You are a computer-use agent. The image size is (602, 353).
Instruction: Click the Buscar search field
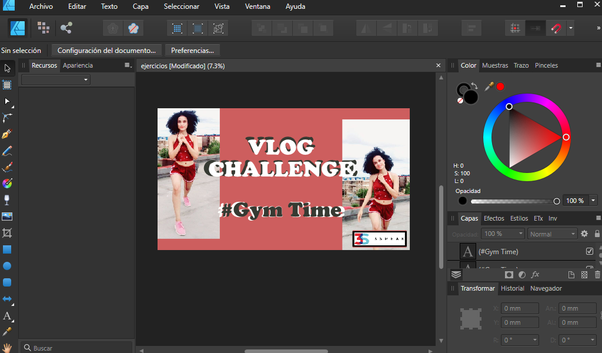click(x=77, y=348)
